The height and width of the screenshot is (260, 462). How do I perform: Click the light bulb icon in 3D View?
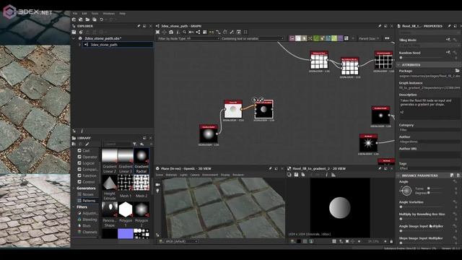pos(157,191)
